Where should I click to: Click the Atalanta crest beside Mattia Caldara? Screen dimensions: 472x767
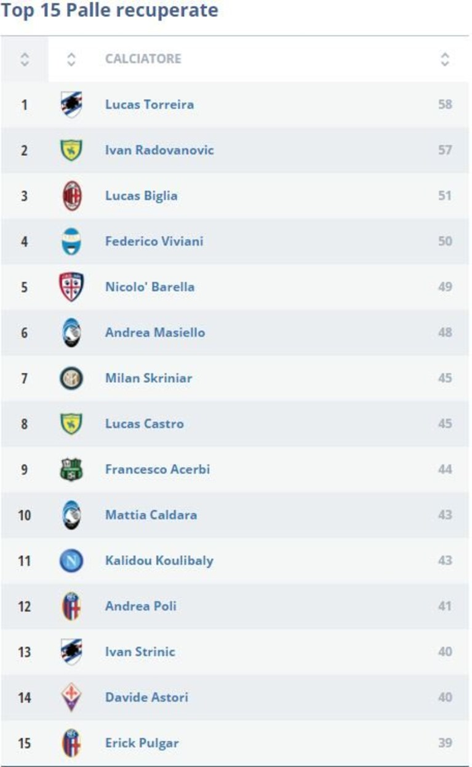[x=71, y=515]
